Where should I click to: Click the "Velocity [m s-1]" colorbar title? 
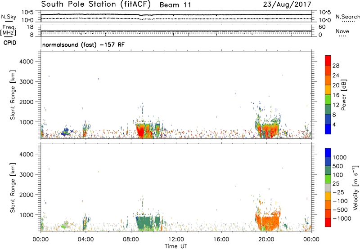coord(355,187)
